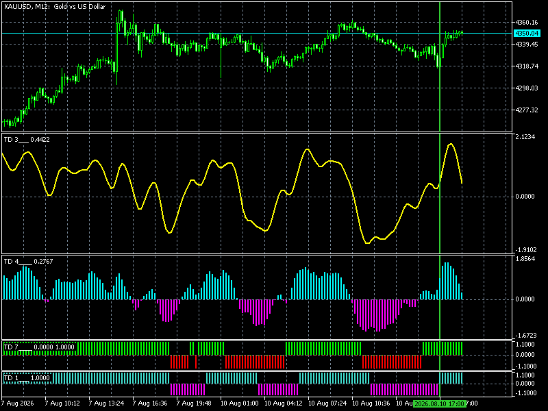Viewport: 548px width, 411px height.
Task: Click the XAUUSD, M12 chart title text
Action: coord(55,7)
